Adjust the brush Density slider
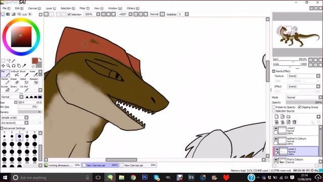 point(30,112)
